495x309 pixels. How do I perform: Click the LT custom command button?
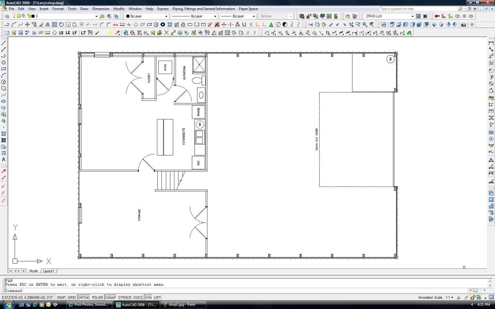tap(84, 32)
